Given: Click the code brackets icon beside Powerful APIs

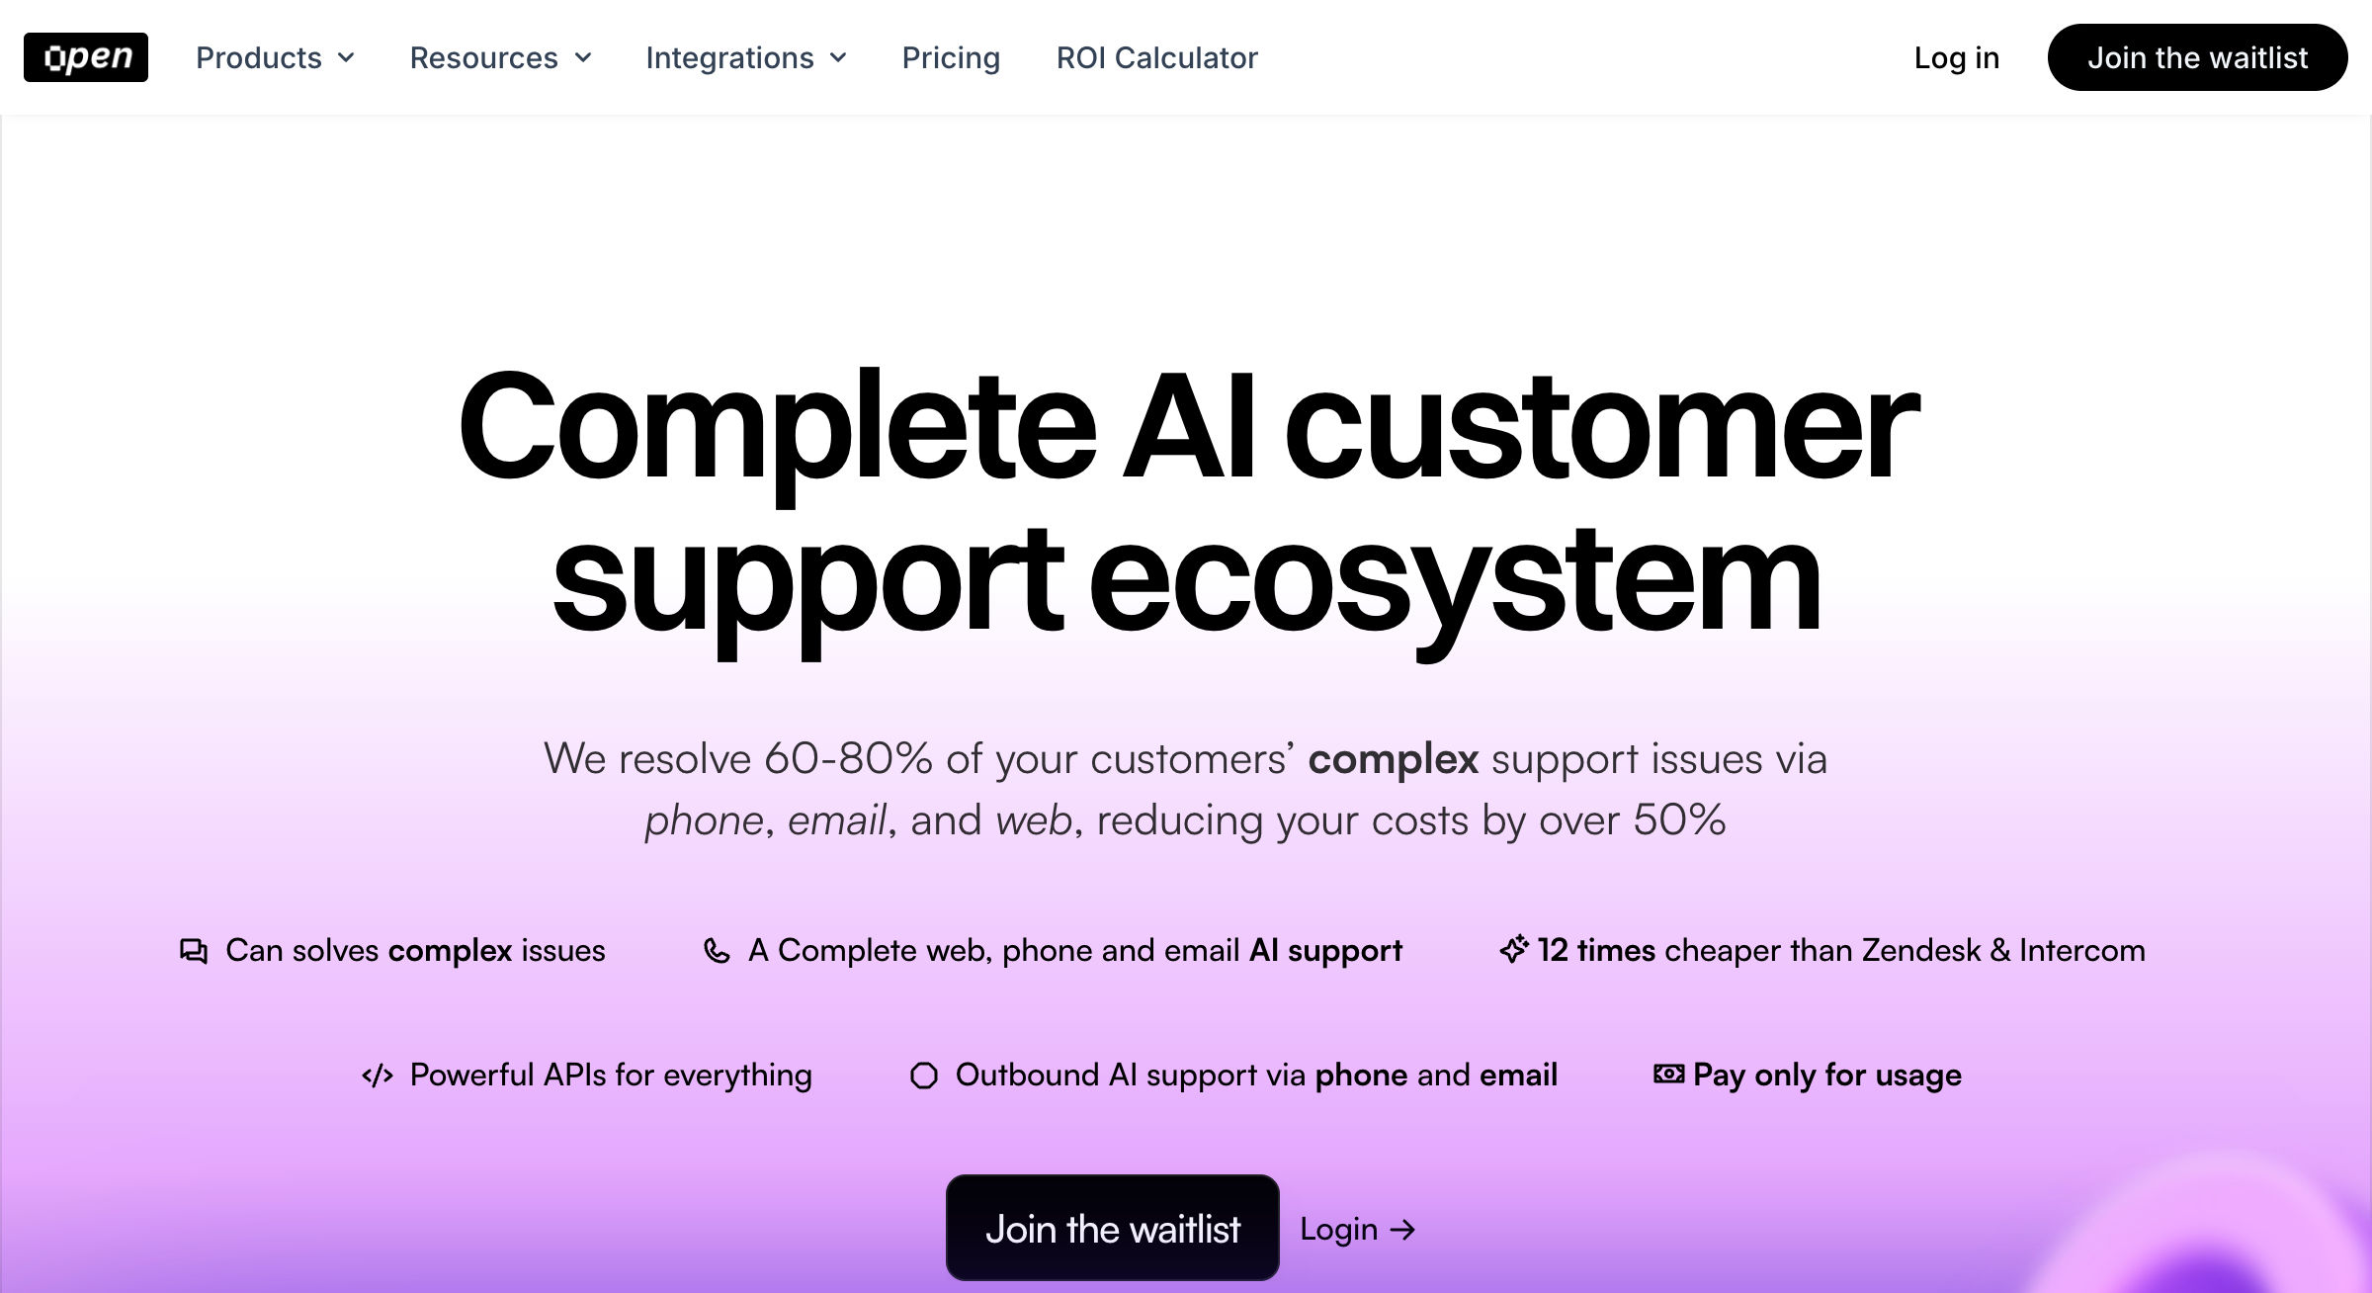Looking at the screenshot, I should [378, 1076].
